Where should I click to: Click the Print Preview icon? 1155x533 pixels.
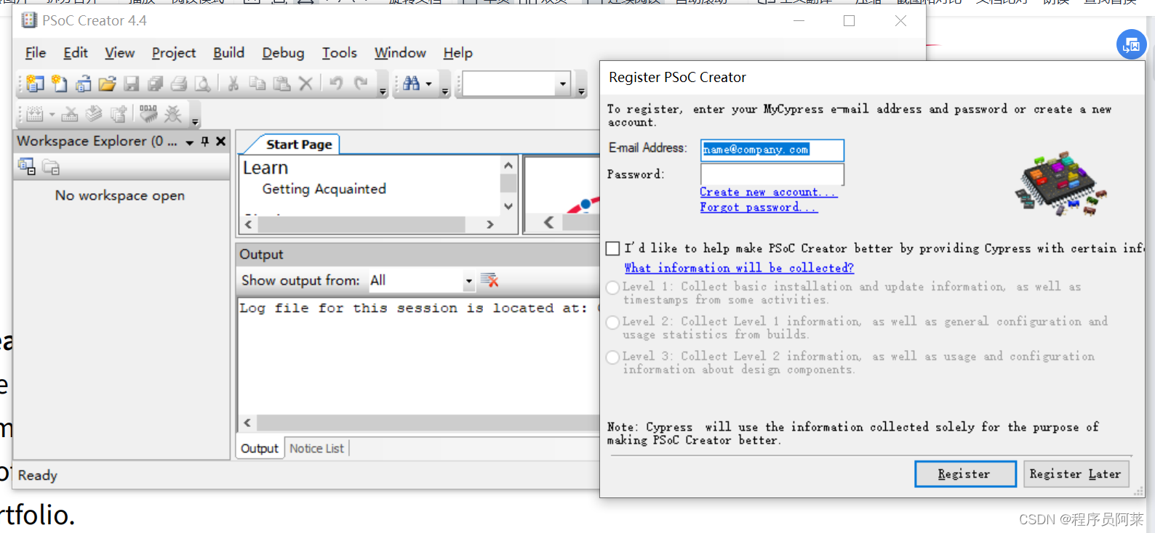click(203, 84)
